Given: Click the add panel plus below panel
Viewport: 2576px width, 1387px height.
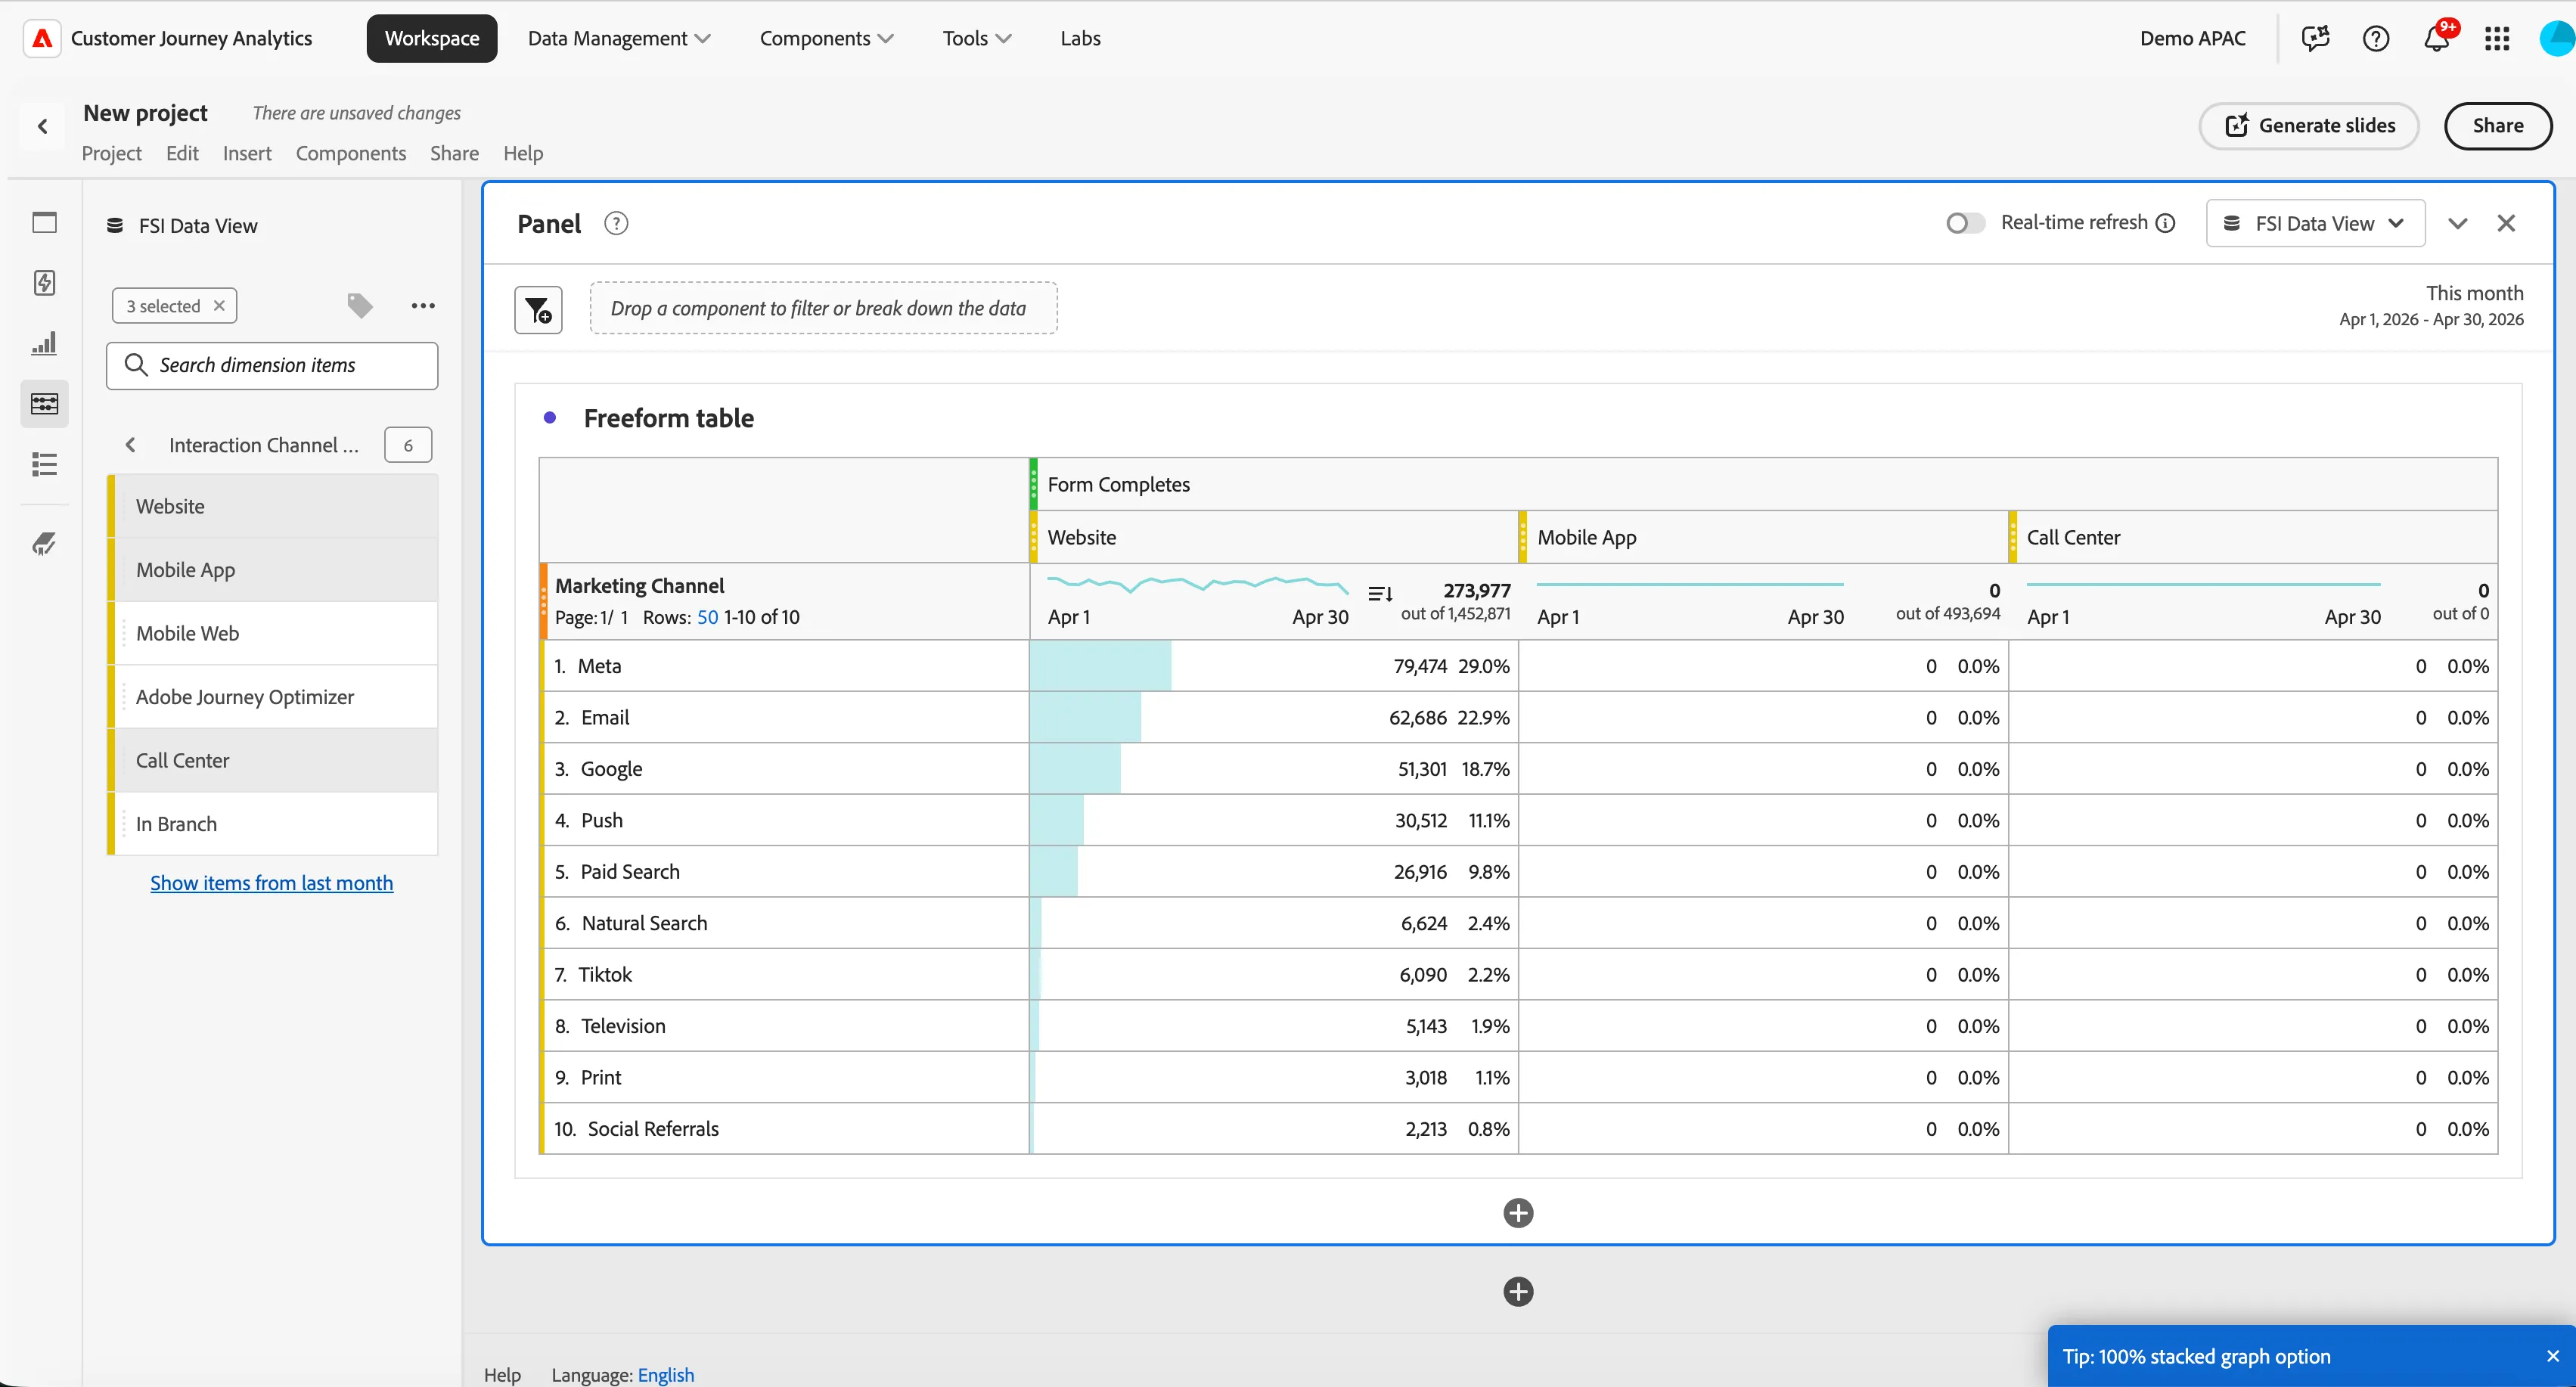Looking at the screenshot, I should [1518, 1292].
